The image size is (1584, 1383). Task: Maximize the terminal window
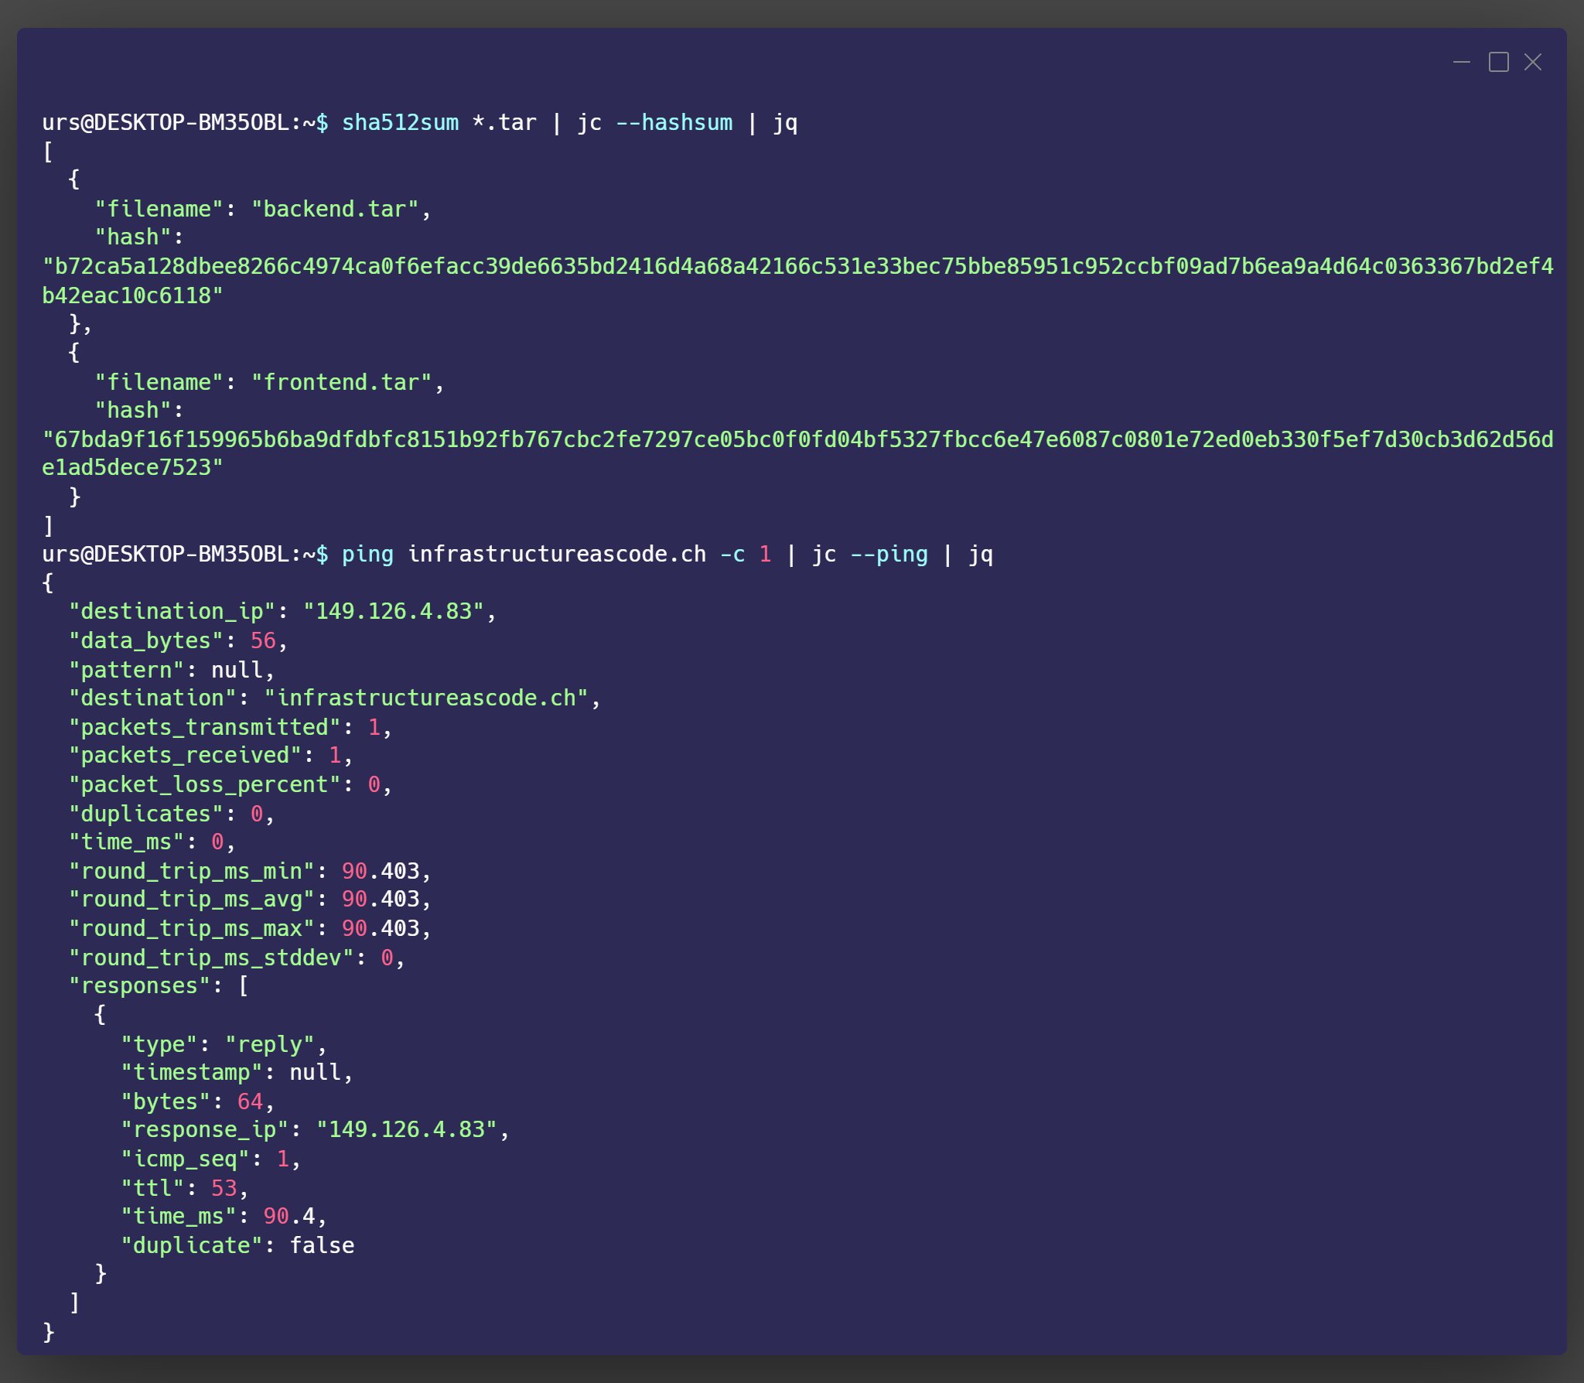[x=1498, y=62]
